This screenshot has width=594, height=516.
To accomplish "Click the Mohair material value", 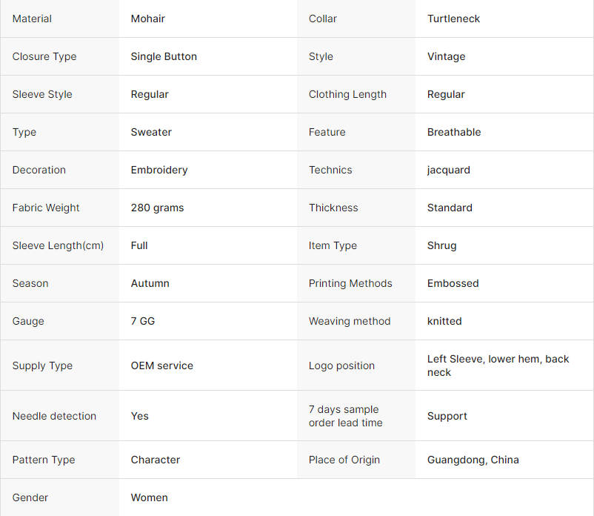I will pyautogui.click(x=147, y=19).
